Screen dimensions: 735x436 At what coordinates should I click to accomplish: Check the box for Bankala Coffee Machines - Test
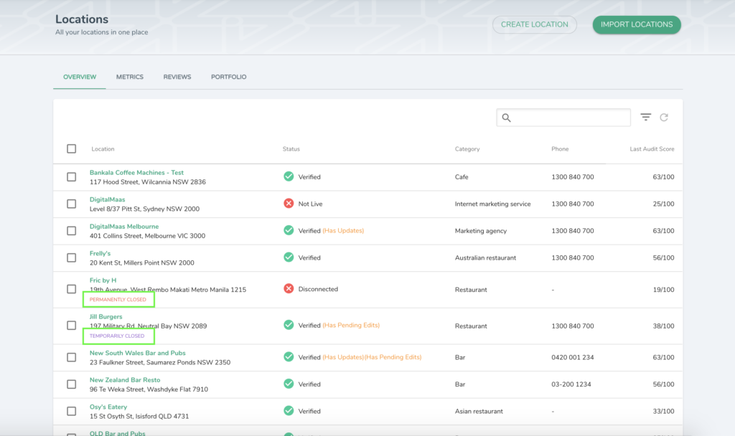pos(71,176)
